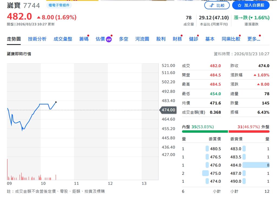Select the 籌碼 tab
This screenshot has height=198, width=277.
[x=84, y=39]
